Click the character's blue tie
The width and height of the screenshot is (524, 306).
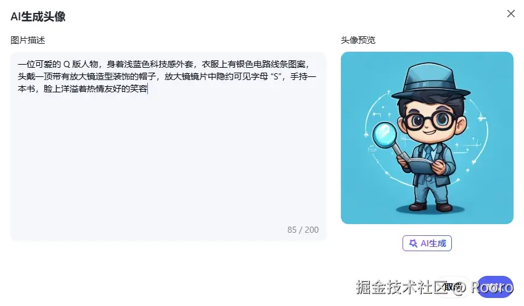(429, 153)
